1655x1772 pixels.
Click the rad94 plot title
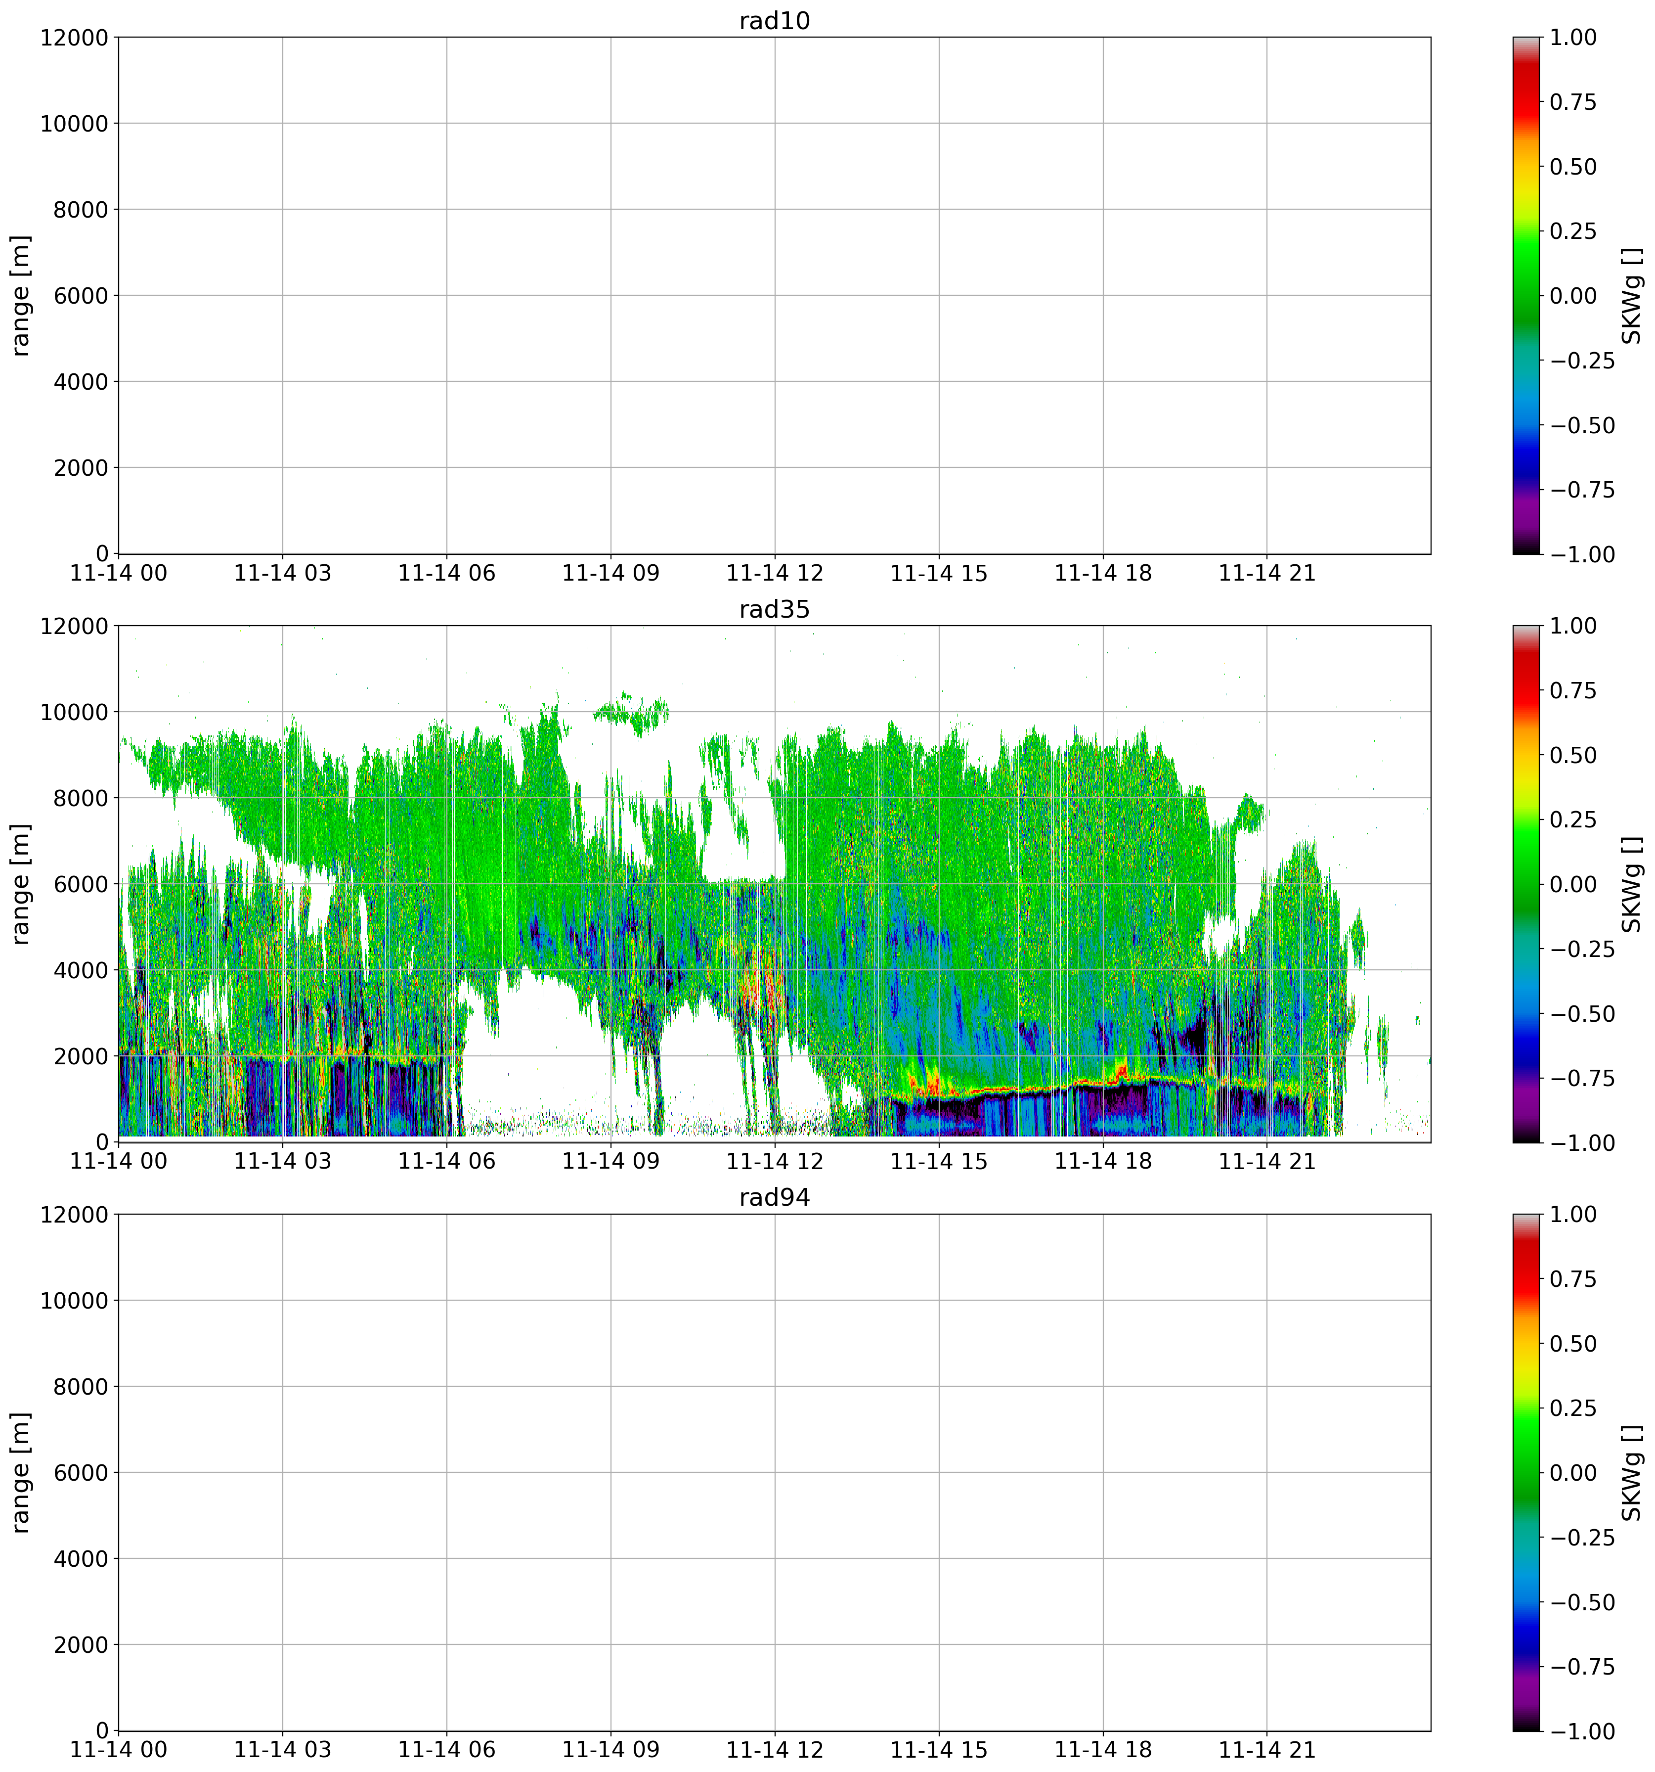coord(774,1198)
